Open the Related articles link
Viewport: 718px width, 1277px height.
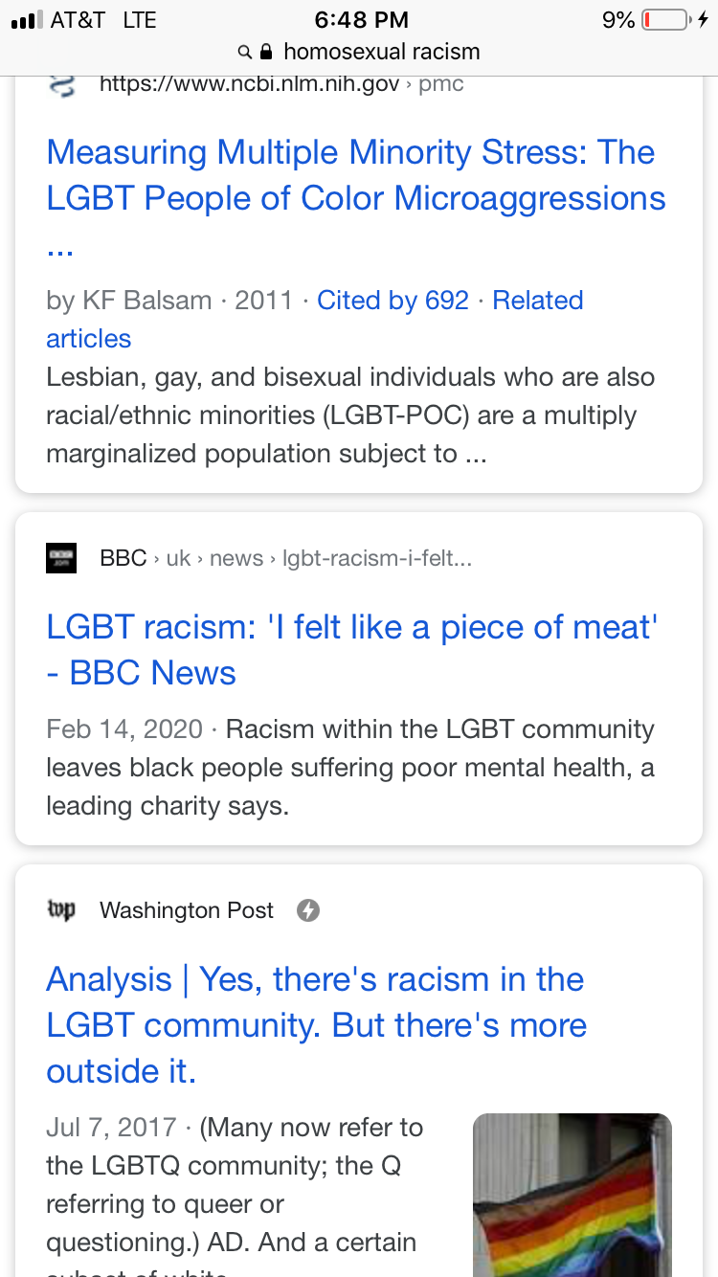[315, 320]
